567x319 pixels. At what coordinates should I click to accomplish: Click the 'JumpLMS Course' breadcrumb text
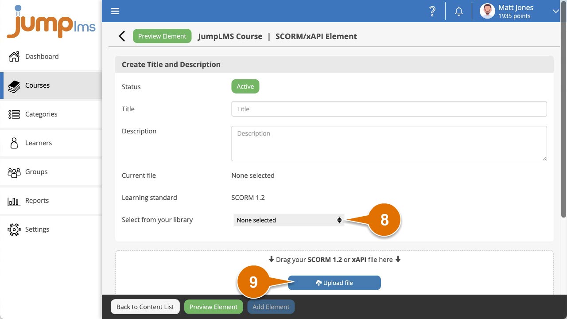[x=230, y=36]
